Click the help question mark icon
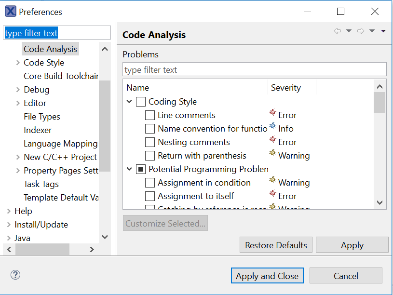This screenshot has width=393, height=295. pyautogui.click(x=15, y=275)
